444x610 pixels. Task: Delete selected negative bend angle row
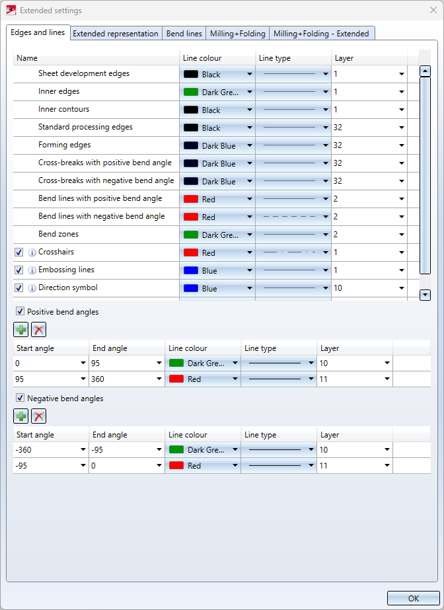[38, 416]
